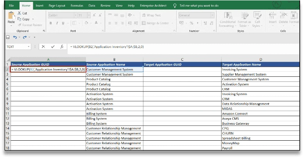This screenshot has height=159, width=304.
Task: Click inside the formula bar VLOOKUP text
Action: [107, 47]
